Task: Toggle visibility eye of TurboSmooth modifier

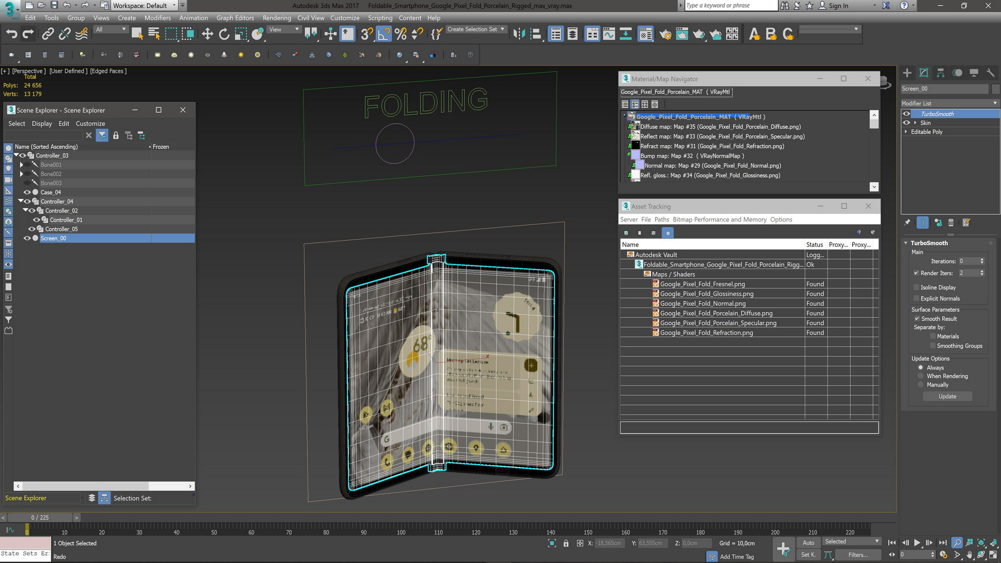Action: [x=907, y=114]
